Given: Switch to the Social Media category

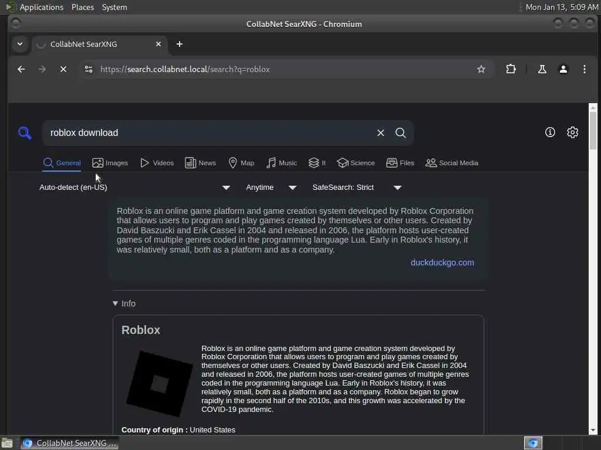Looking at the screenshot, I should pyautogui.click(x=452, y=163).
